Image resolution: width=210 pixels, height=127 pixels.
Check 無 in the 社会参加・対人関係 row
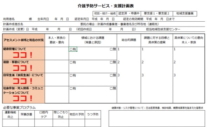coord(111,89)
